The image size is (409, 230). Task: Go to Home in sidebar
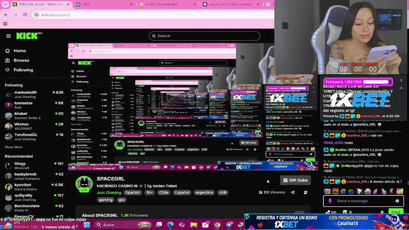click(x=16, y=51)
